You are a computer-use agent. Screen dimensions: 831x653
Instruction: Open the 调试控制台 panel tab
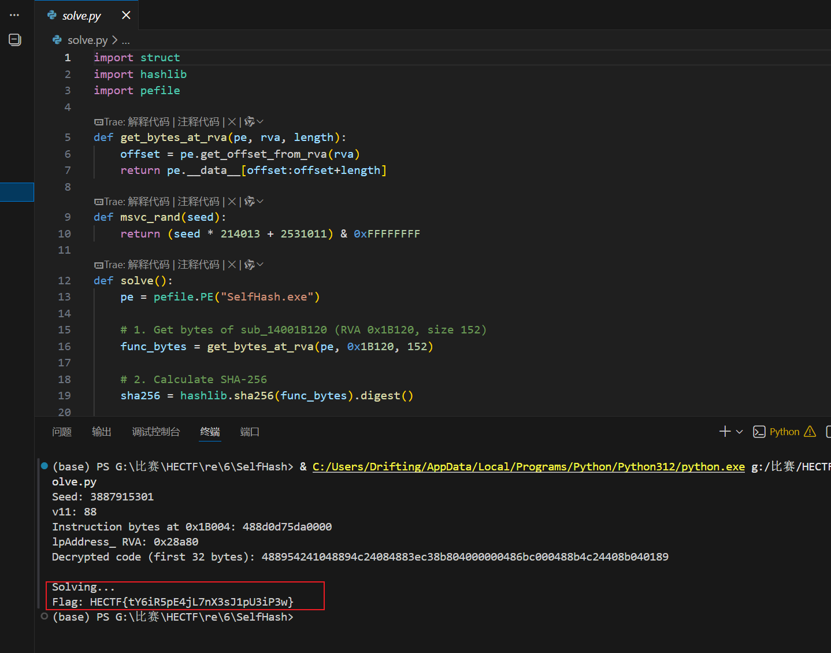[156, 432]
